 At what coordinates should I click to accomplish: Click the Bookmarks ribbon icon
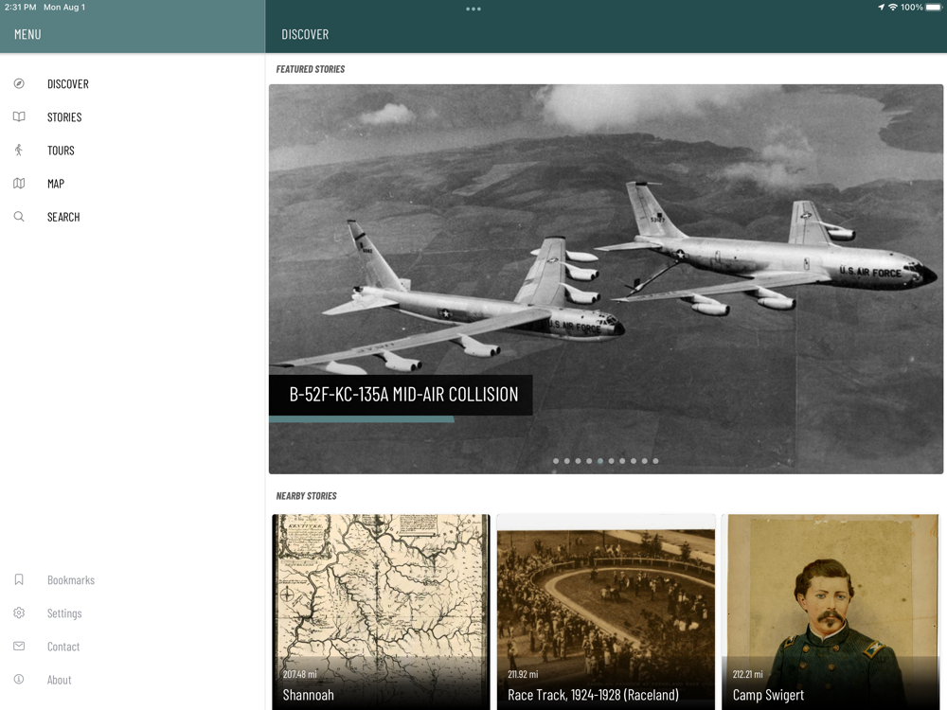(19, 579)
